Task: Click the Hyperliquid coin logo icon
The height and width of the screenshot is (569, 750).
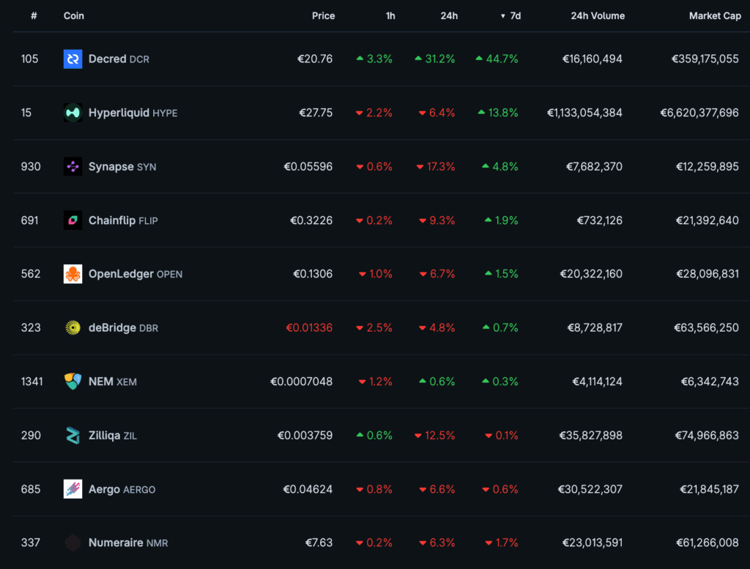Action: tap(73, 113)
